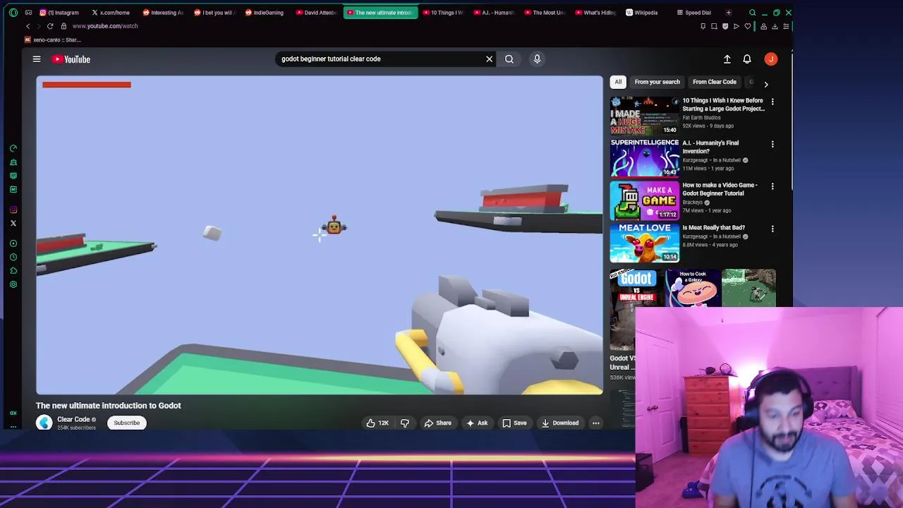
Task: Switch to the Wikipedia browser tab
Action: 642,13
